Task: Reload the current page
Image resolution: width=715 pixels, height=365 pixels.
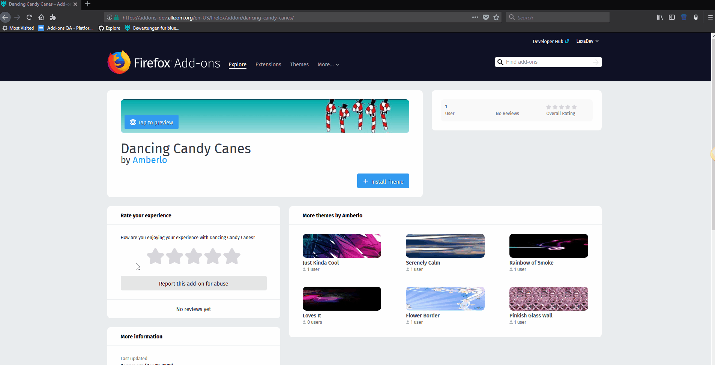Action: tap(29, 17)
